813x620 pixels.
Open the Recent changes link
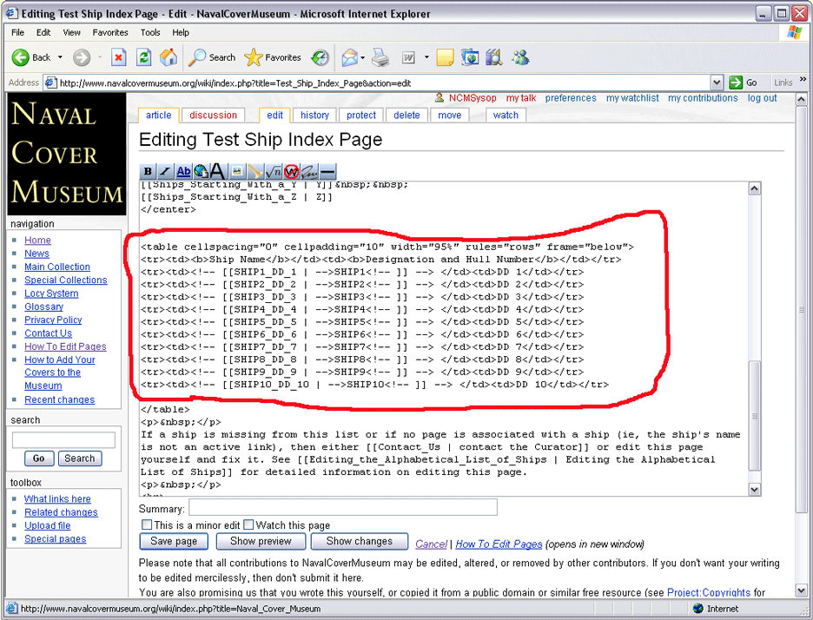(x=59, y=399)
